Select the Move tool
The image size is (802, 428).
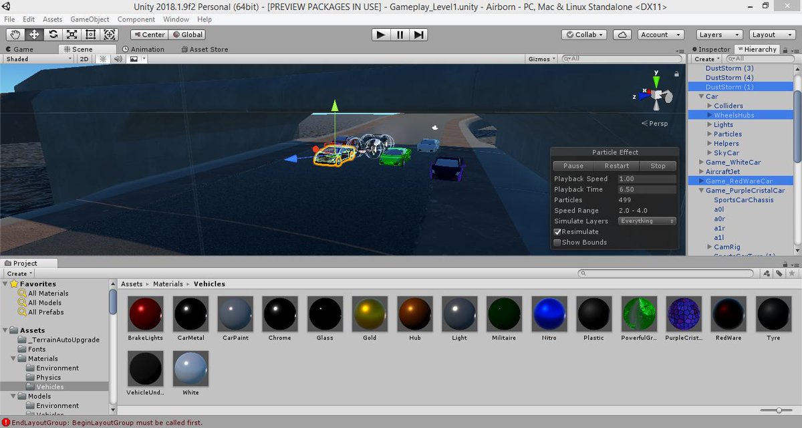(34, 35)
